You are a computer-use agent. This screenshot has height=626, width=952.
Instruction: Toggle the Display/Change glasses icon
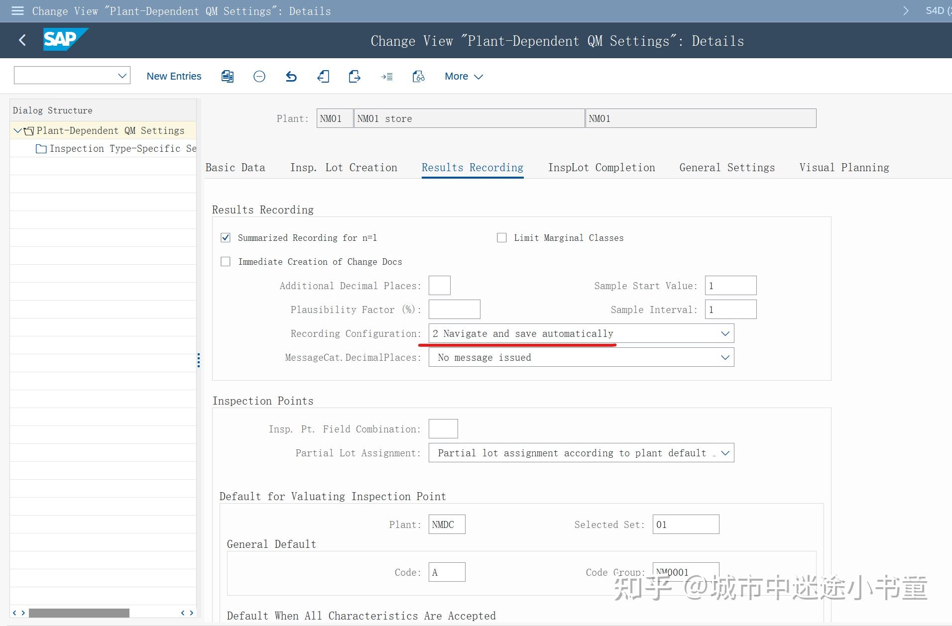[419, 76]
